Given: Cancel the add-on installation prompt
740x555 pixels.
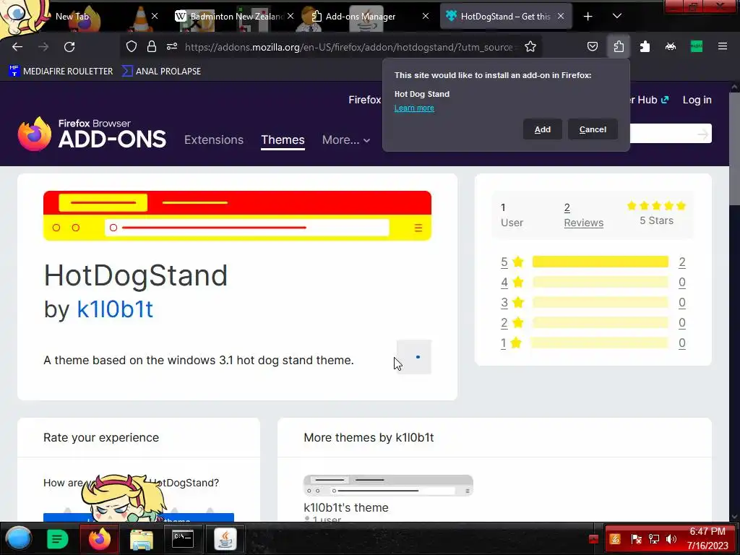Looking at the screenshot, I should [x=593, y=129].
